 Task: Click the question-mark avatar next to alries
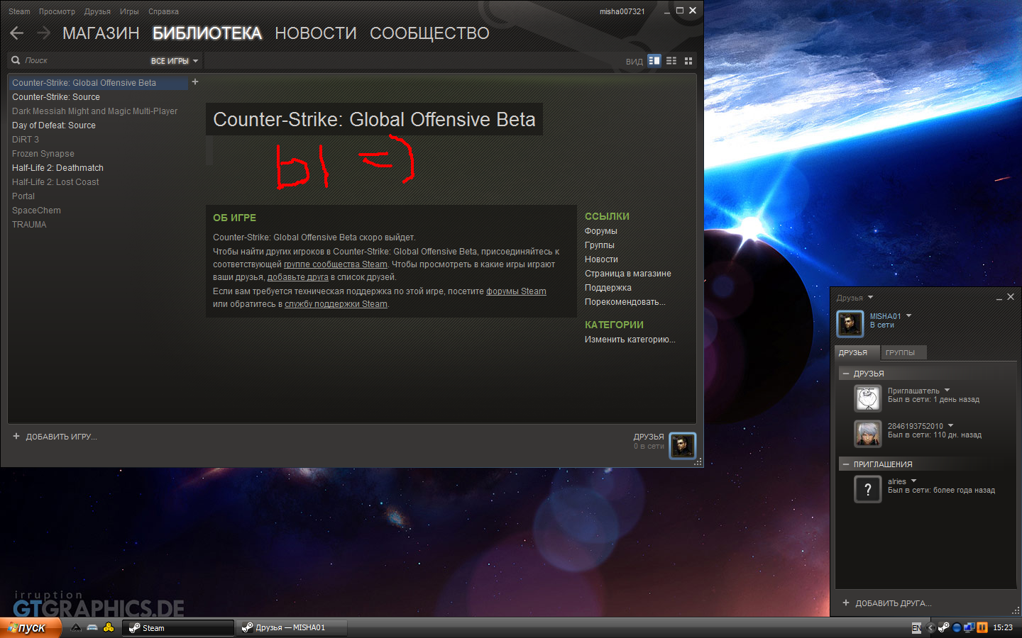pos(867,489)
